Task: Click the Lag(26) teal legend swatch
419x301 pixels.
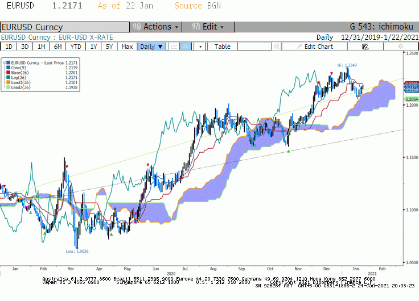Action: (9, 78)
